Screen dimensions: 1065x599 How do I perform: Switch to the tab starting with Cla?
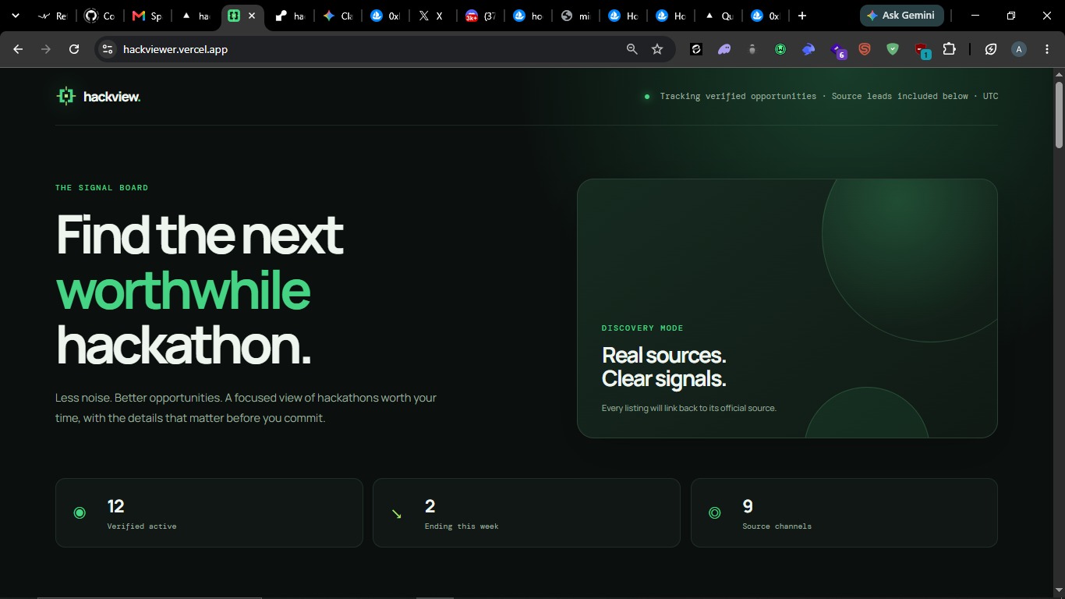(338, 16)
